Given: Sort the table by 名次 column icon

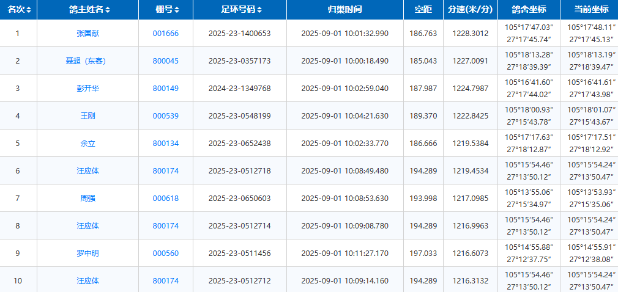Looking at the screenshot, I should [x=28, y=10].
